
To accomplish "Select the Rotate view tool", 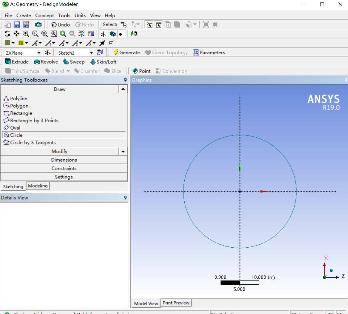I will pos(7,34).
